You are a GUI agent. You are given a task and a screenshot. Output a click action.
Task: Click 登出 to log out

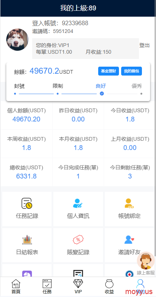click(145, 45)
